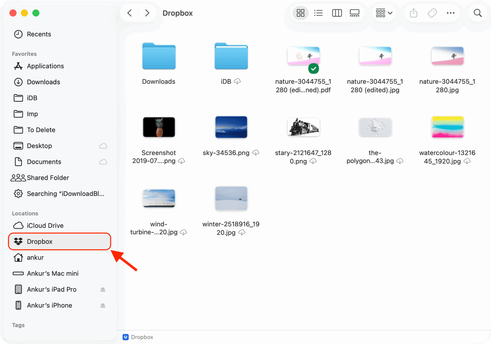This screenshot has height=344, width=491.
Task: Select the wind-turbine image thumbnail
Action: click(159, 199)
